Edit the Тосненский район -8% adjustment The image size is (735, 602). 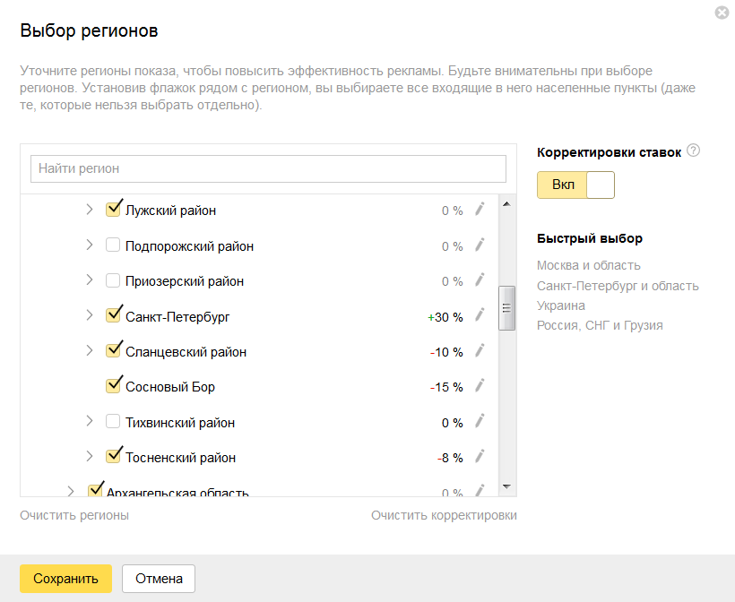479,456
